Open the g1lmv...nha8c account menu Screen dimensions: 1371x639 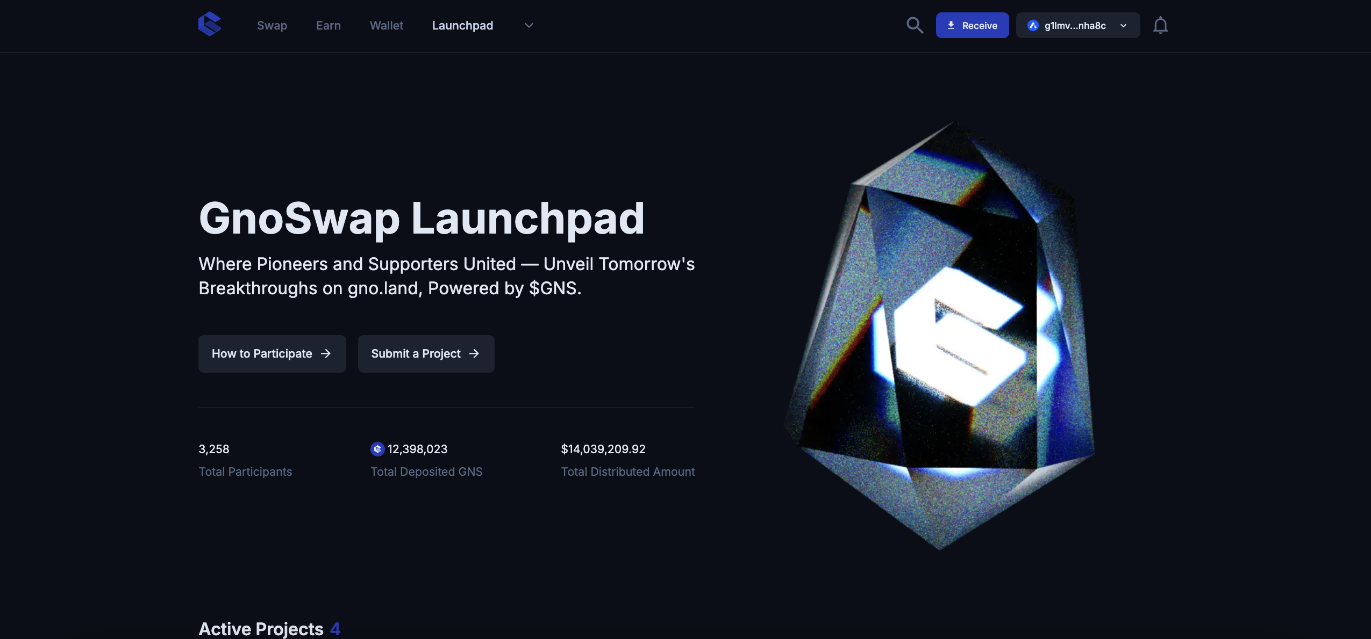pos(1078,25)
